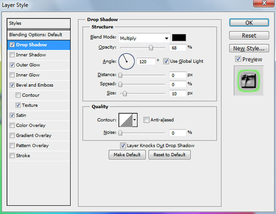Turn off the Satin checkbox
This screenshot has height=214, width=276.
pyautogui.click(x=12, y=115)
